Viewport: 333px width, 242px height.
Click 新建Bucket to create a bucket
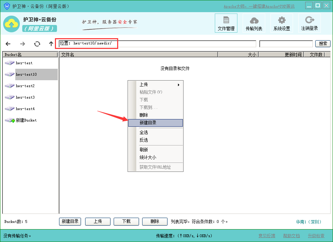26,120
